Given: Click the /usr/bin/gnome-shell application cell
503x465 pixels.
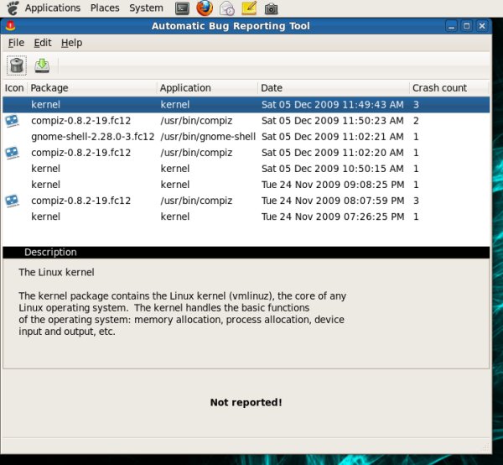Looking at the screenshot, I should coord(208,137).
